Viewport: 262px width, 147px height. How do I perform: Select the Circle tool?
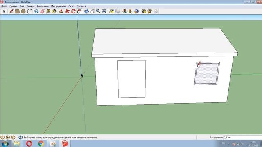(x=23, y=11)
